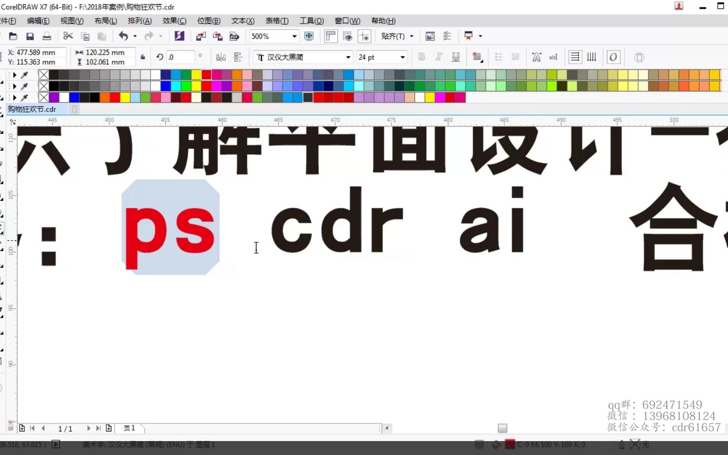Switch to the 购物狂欢节.cdr document tab
The width and height of the screenshot is (728, 455).
pyautogui.click(x=32, y=109)
